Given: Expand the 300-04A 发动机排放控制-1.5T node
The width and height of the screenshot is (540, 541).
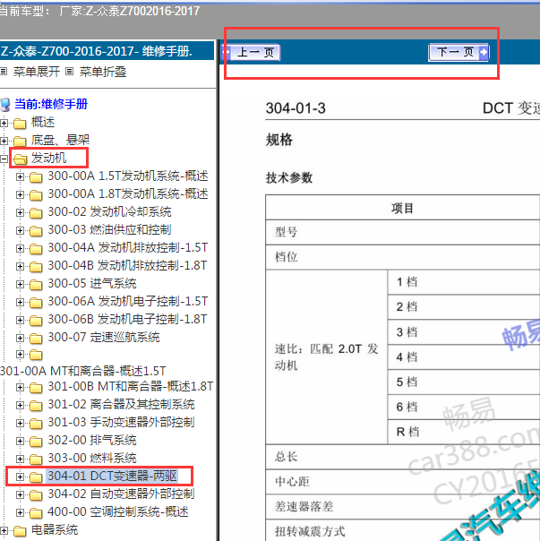Looking at the screenshot, I should click(20, 248).
